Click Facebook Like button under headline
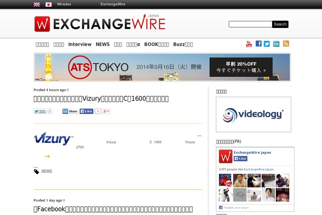 tap(86, 111)
